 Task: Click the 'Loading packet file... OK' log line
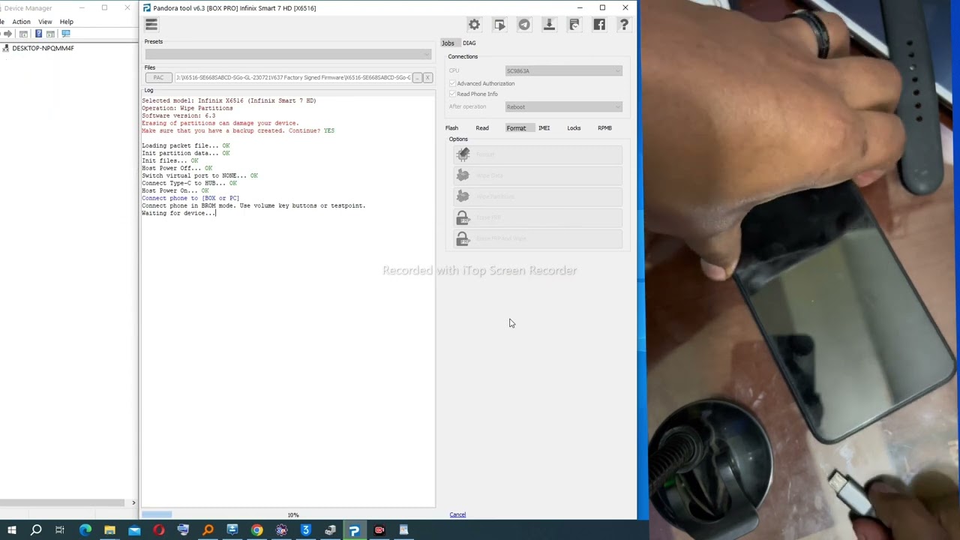click(186, 145)
